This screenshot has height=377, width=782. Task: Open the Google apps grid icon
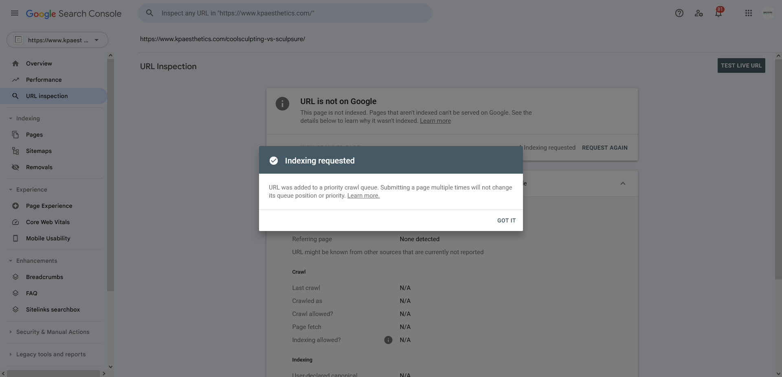coord(749,13)
